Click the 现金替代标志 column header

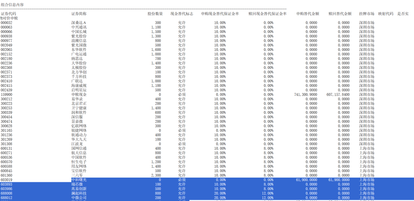point(182,14)
